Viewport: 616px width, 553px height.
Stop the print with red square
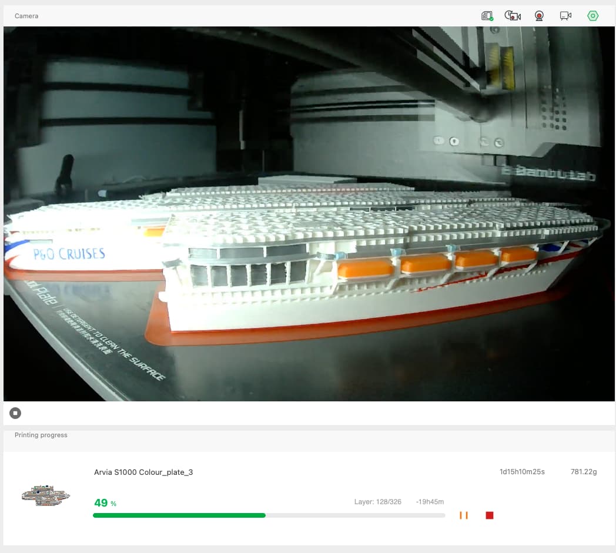tap(490, 515)
